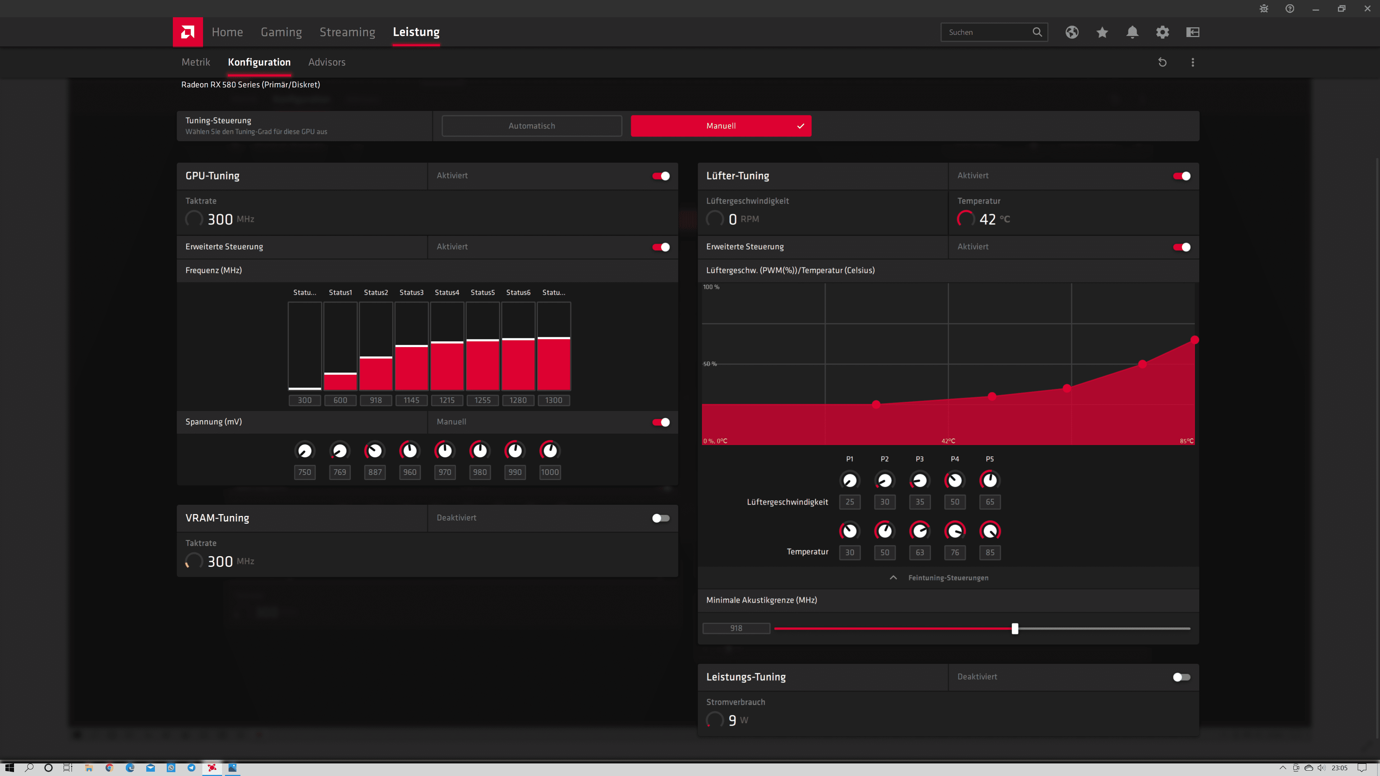Toggle GPU Erweiterte Steuerung switch
Viewport: 1380px width, 776px height.
point(661,247)
